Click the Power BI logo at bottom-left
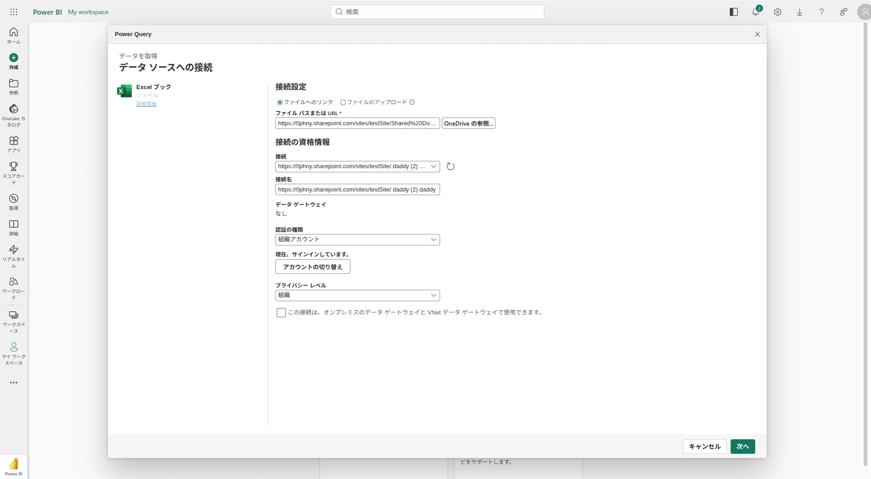Screen dimensions: 871x479 click(x=14, y=467)
